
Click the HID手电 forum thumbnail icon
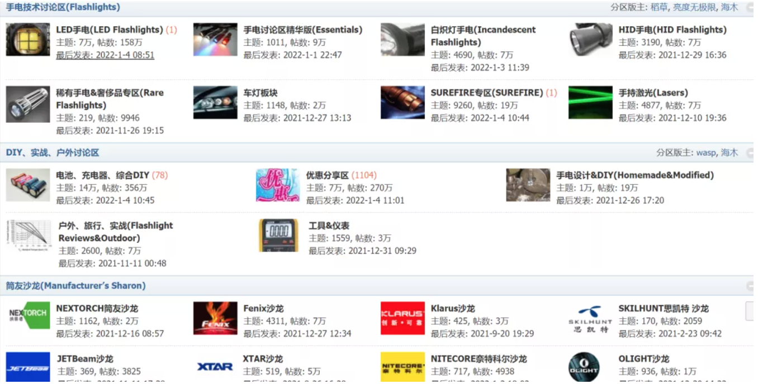(x=590, y=40)
